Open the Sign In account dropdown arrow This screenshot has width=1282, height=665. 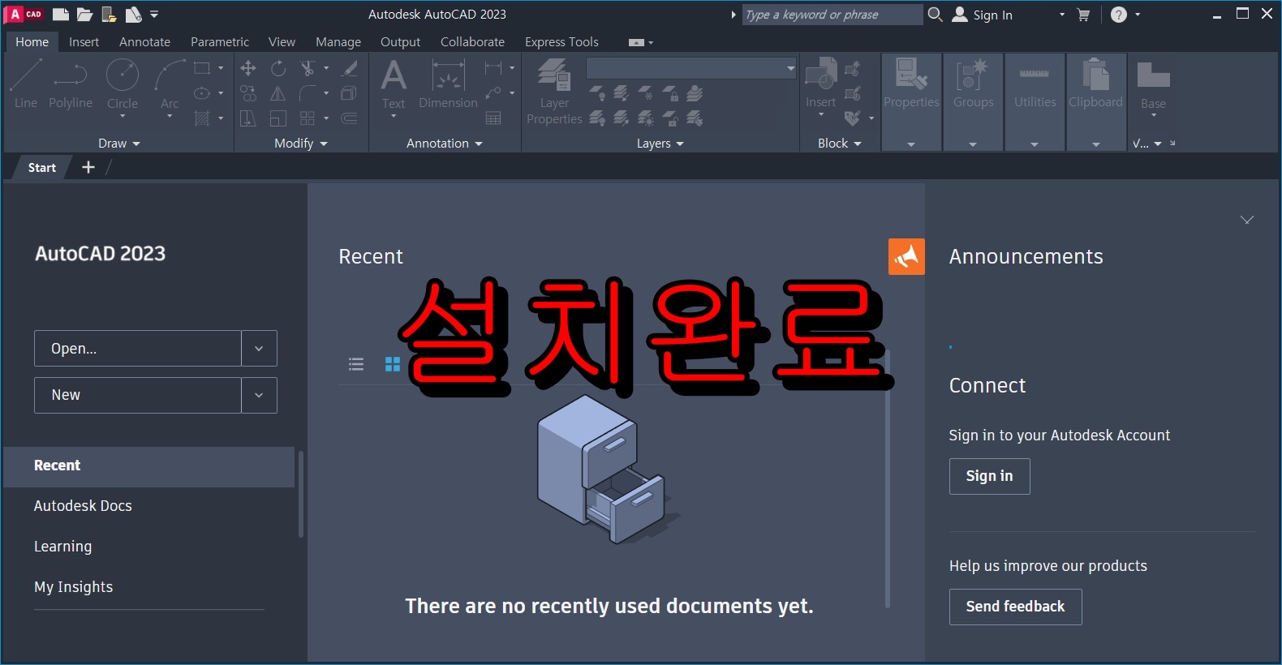point(1062,15)
